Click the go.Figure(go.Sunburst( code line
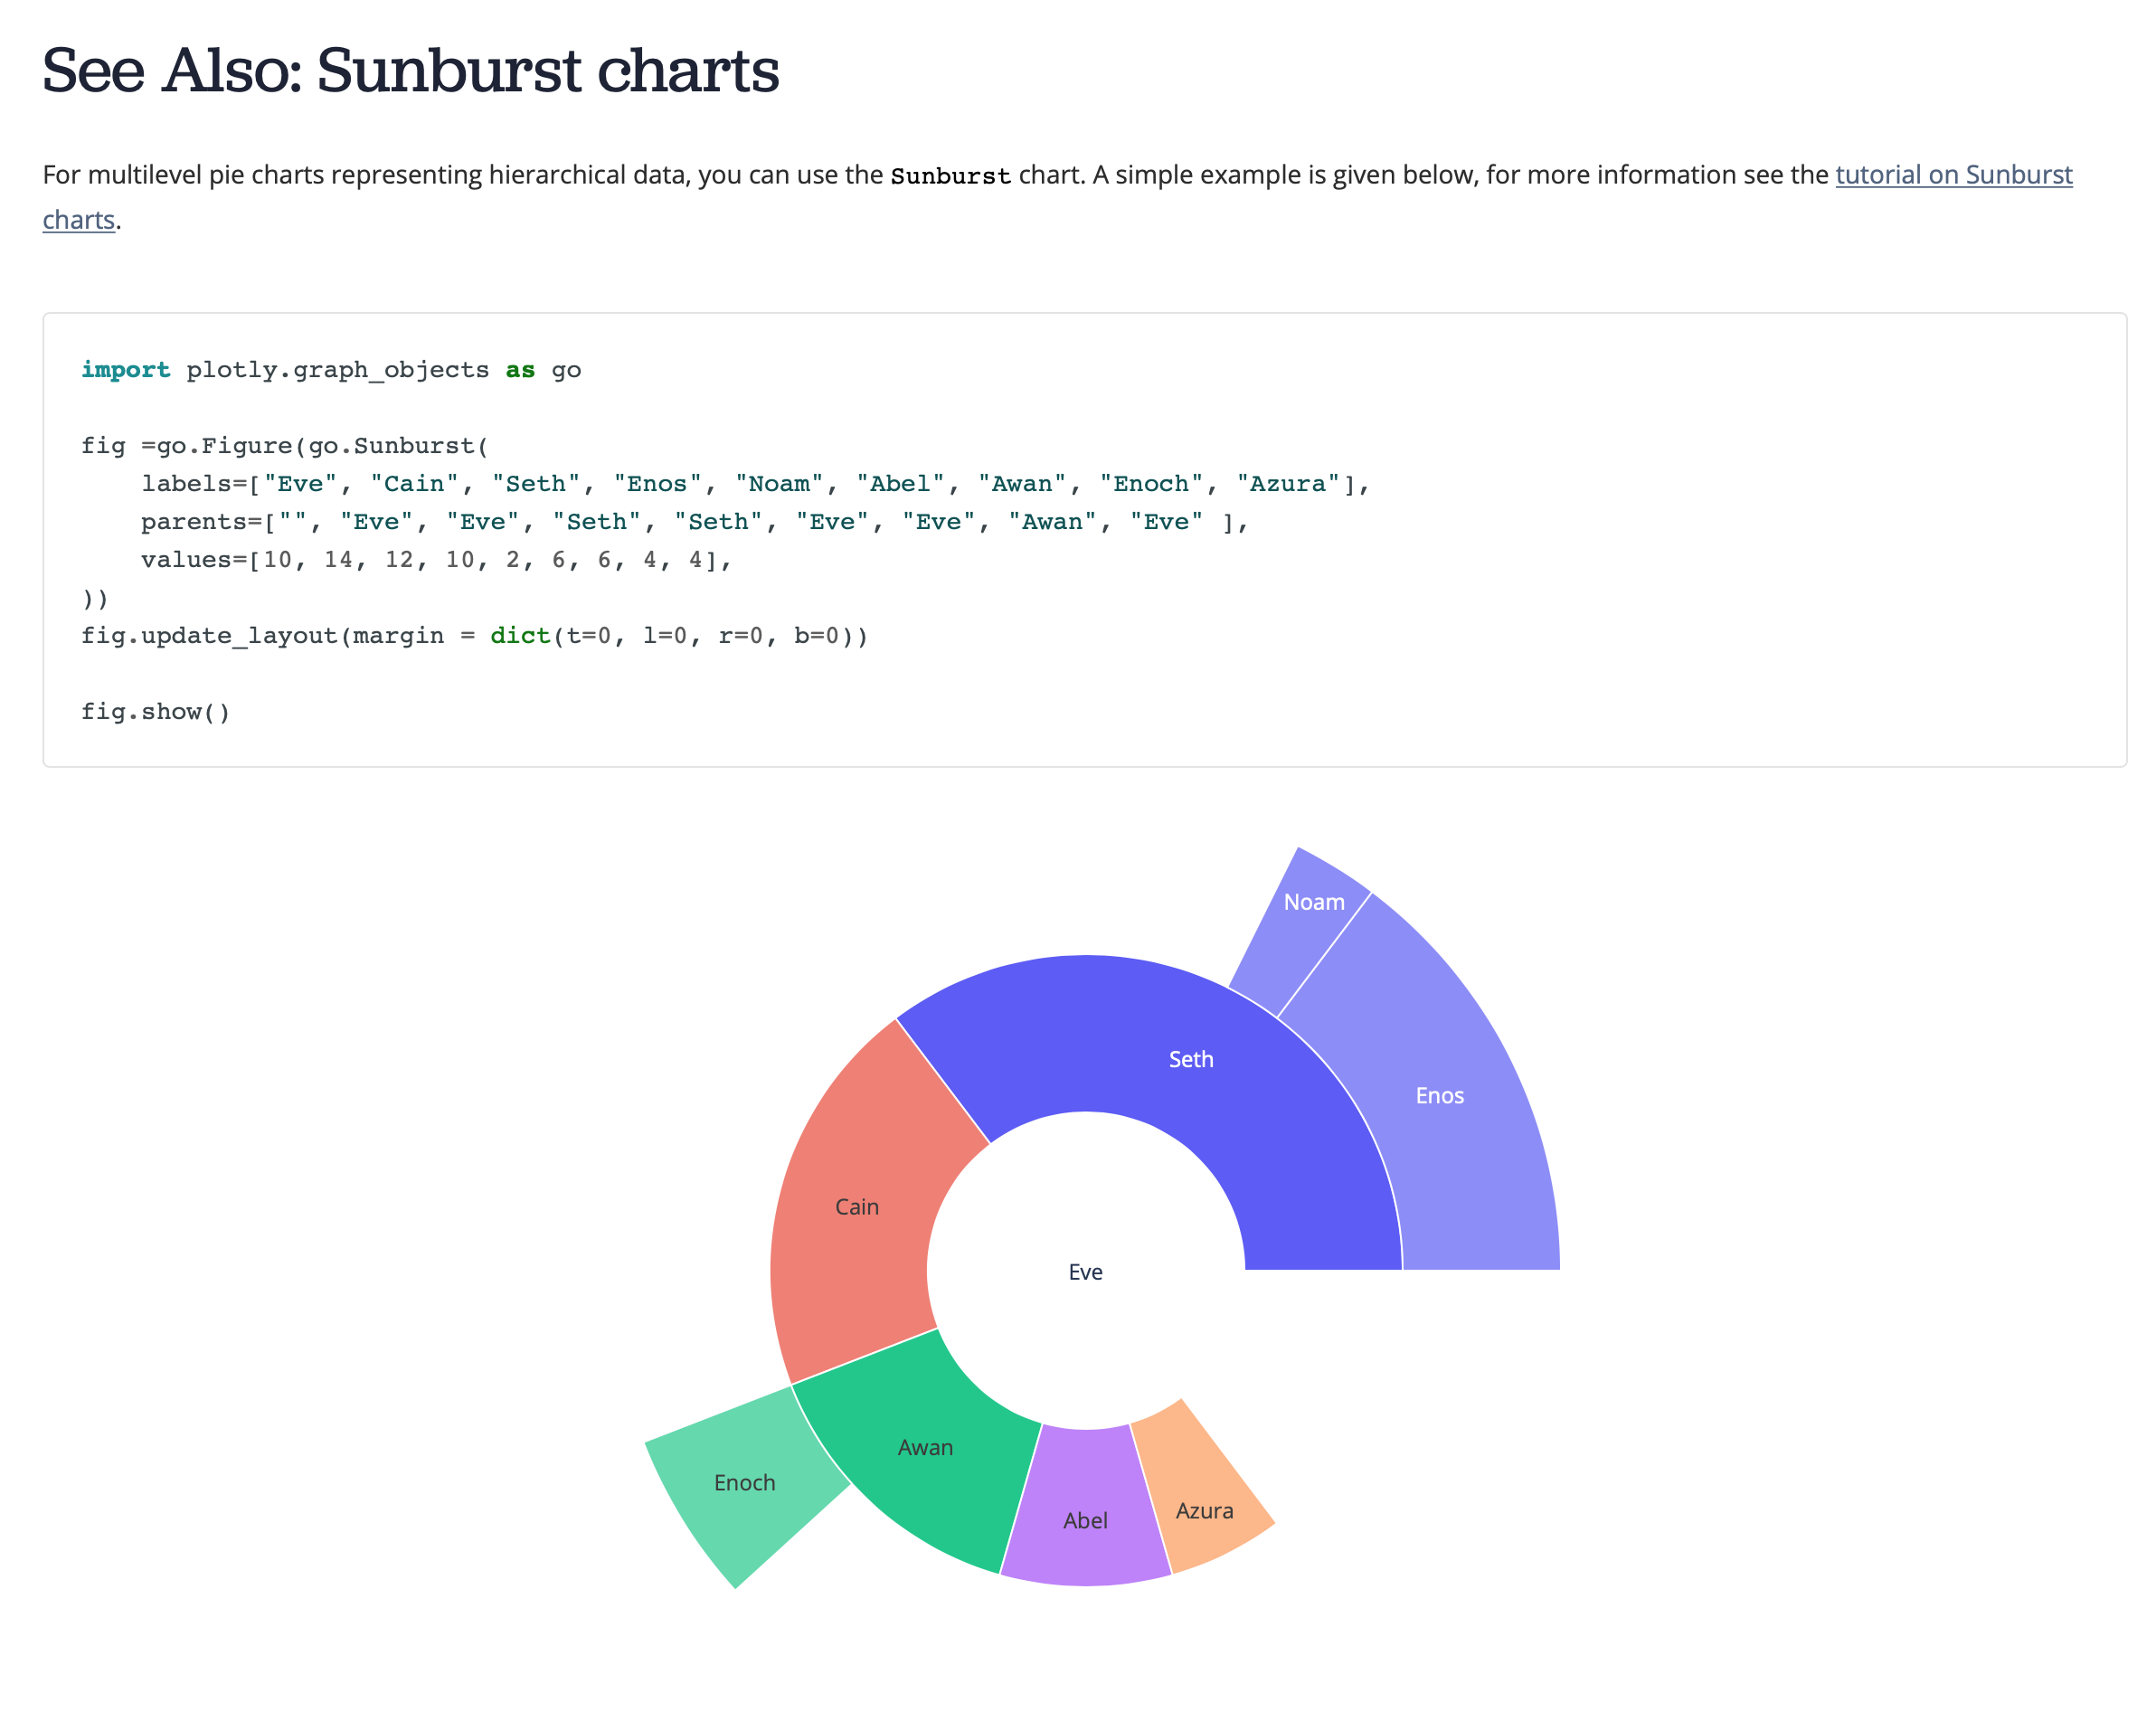The image size is (2156, 1731). (x=285, y=446)
